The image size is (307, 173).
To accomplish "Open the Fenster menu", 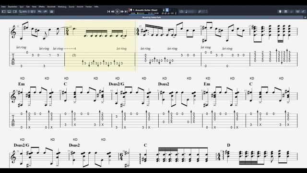I will pos(89,7).
